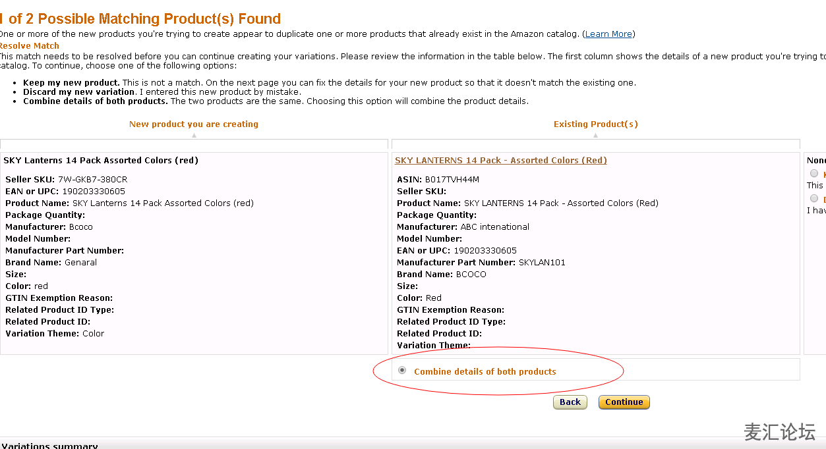The width and height of the screenshot is (826, 449).
Task: Select the "Combine details of both products" radio button
Action: pos(402,370)
